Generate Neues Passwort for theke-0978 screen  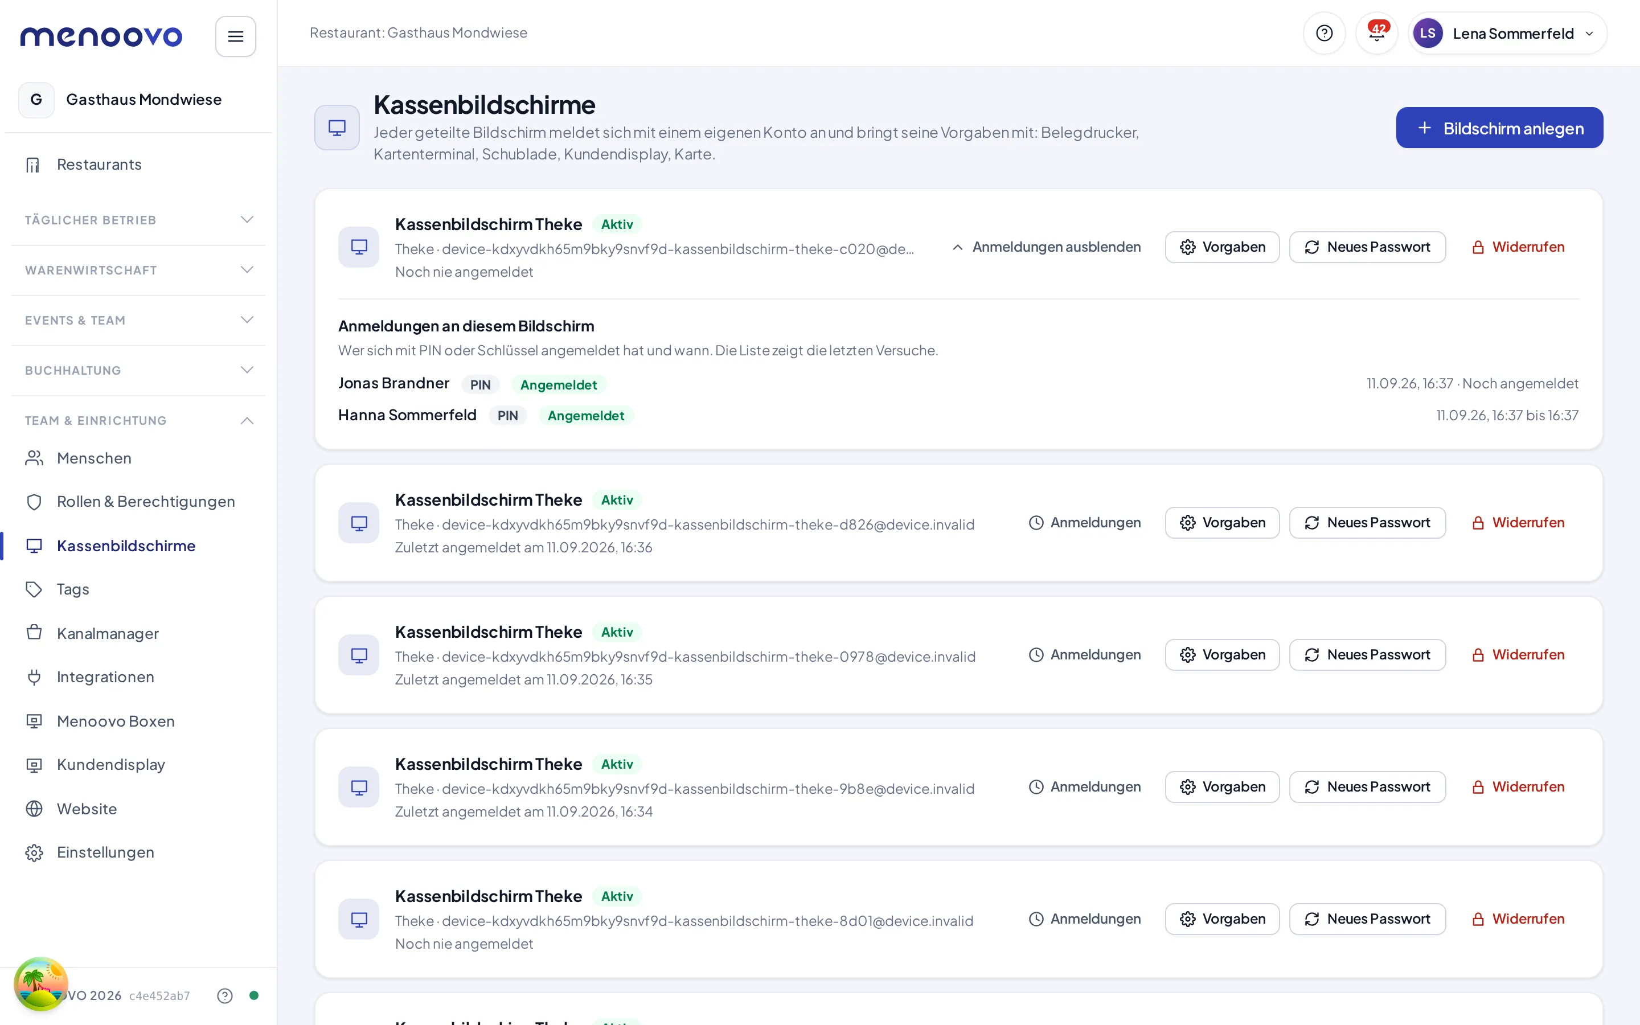click(x=1367, y=655)
